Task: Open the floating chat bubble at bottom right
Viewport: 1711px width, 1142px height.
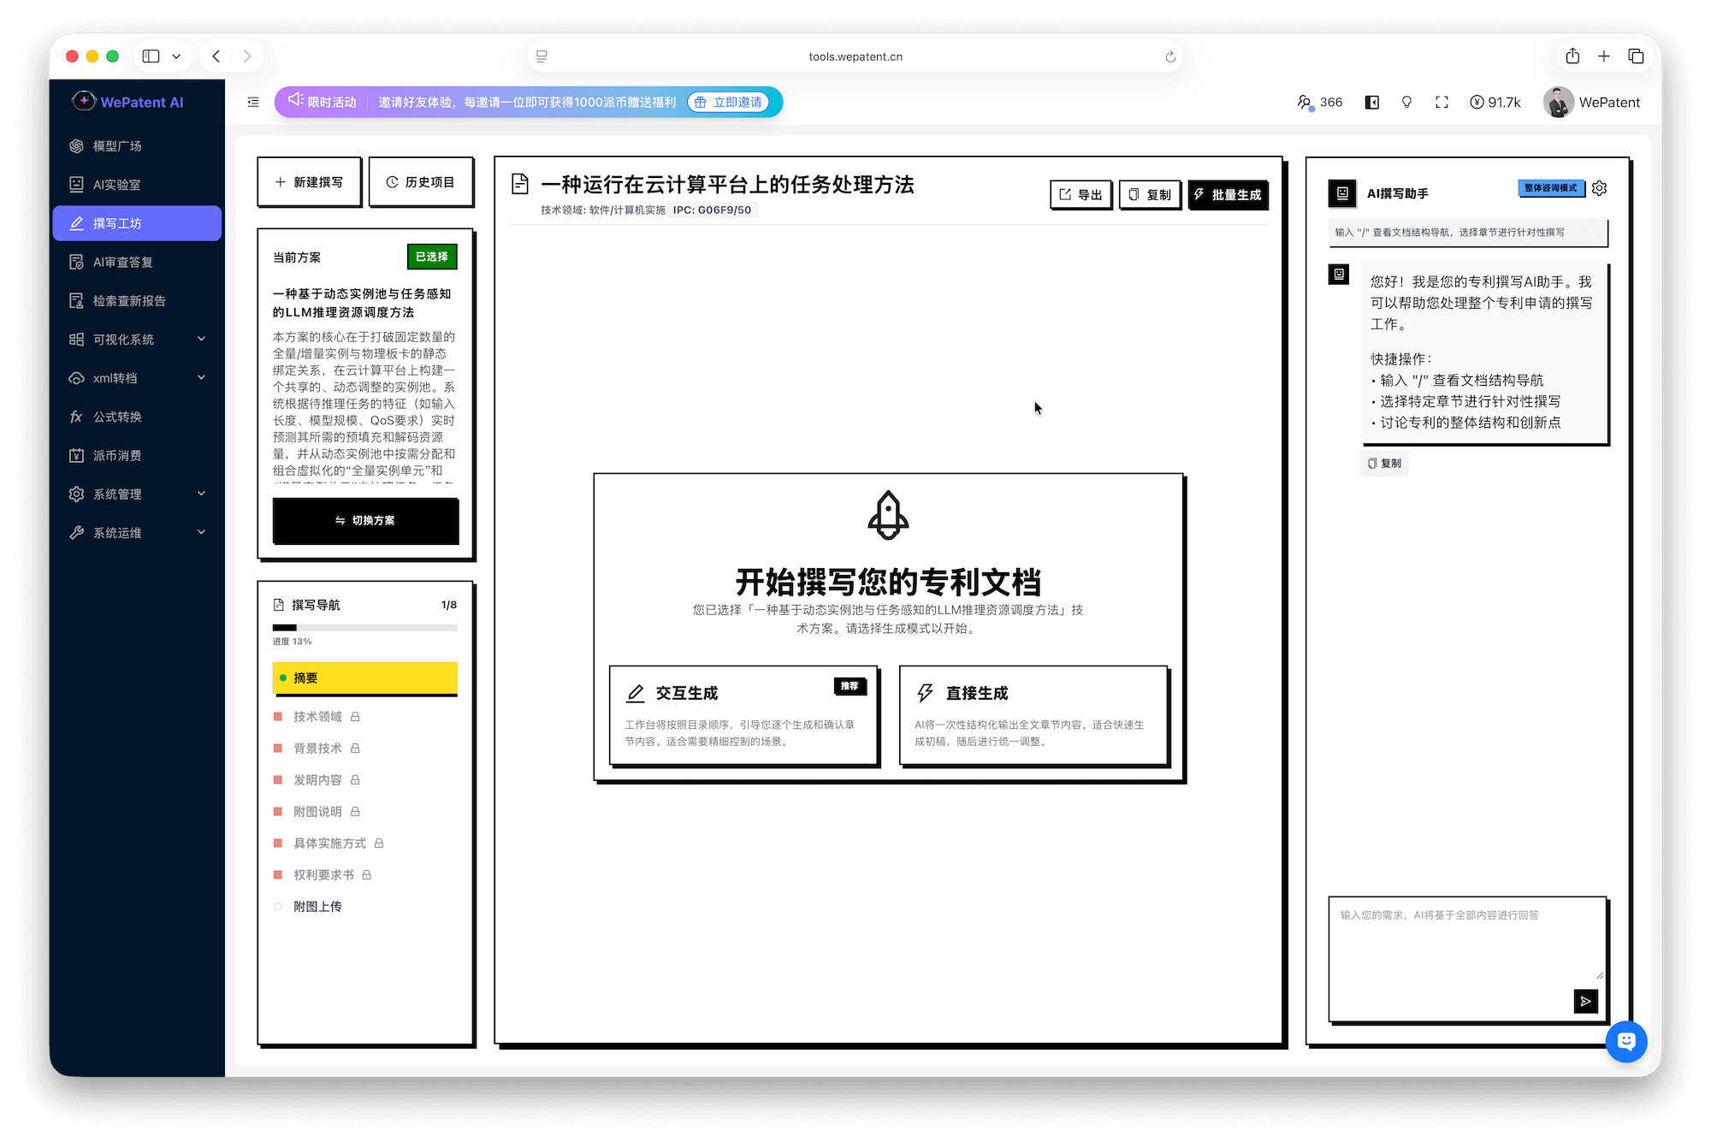Action: coord(1626,1042)
